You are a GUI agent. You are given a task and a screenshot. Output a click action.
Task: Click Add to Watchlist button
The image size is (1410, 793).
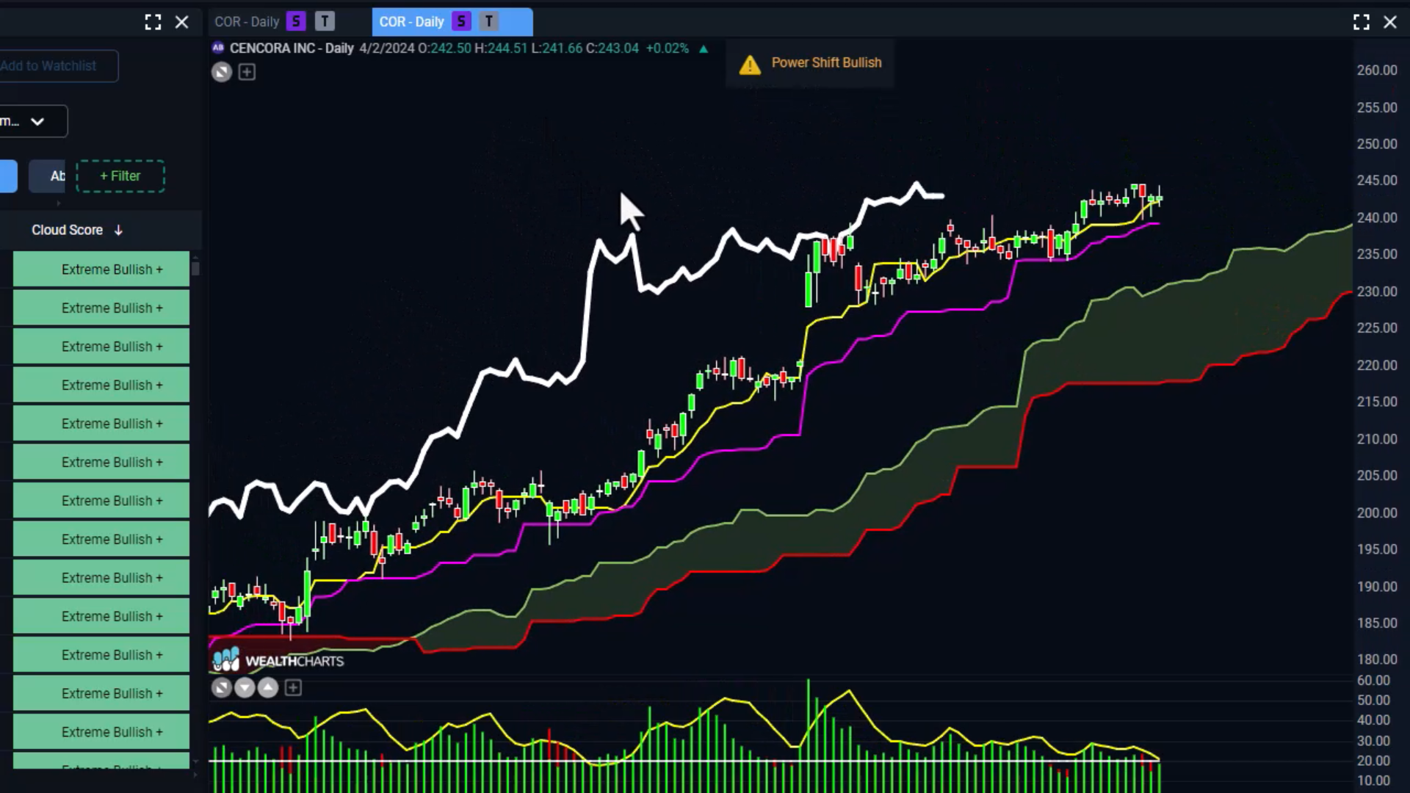tap(59, 66)
